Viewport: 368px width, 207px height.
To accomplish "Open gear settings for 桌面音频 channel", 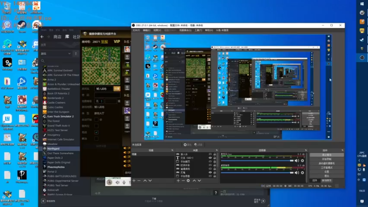I will point(303,173).
